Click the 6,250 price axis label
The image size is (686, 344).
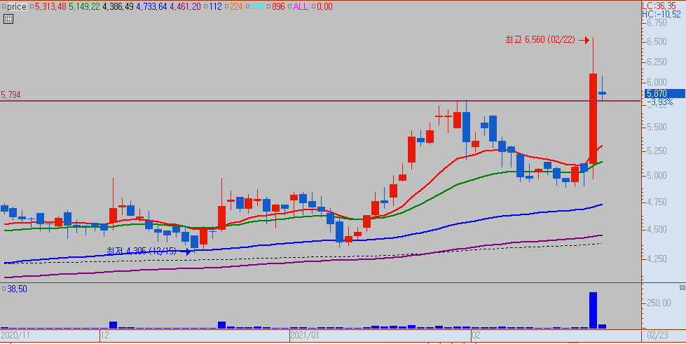pos(657,62)
